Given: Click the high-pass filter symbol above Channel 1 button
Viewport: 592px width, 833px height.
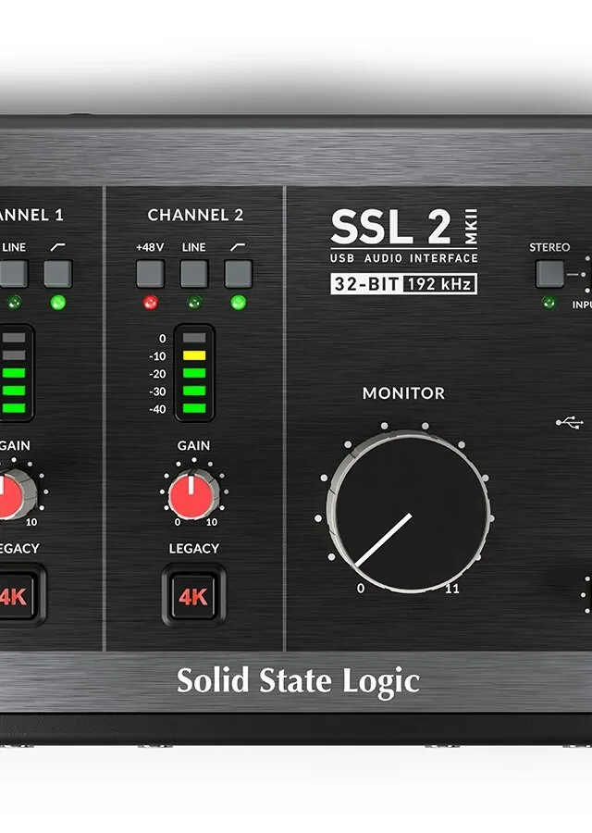Looking at the screenshot, I should tap(57, 247).
